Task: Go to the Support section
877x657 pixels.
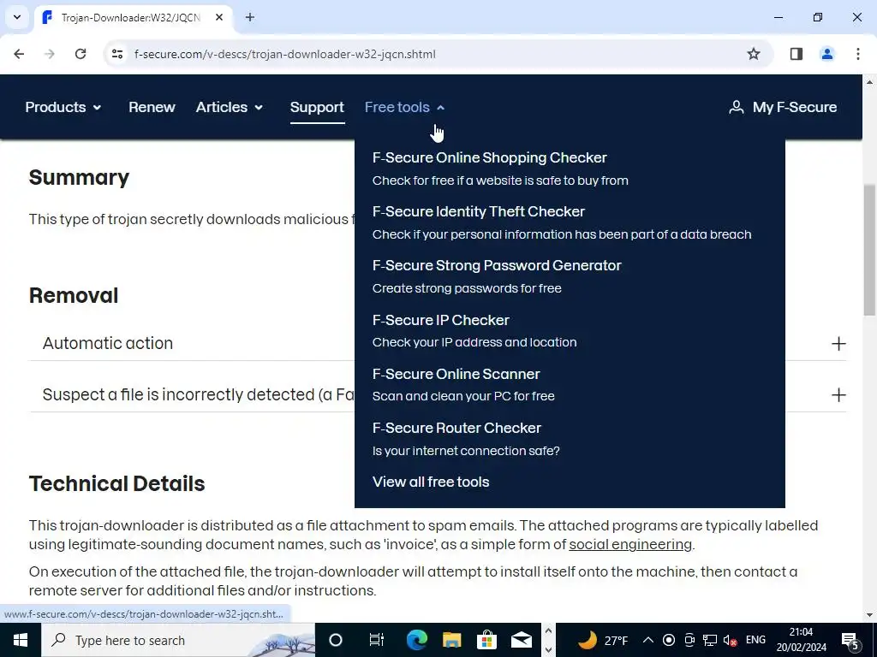Action: (x=317, y=107)
